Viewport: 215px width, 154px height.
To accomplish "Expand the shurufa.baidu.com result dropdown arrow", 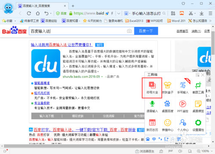I will pos(102,77).
